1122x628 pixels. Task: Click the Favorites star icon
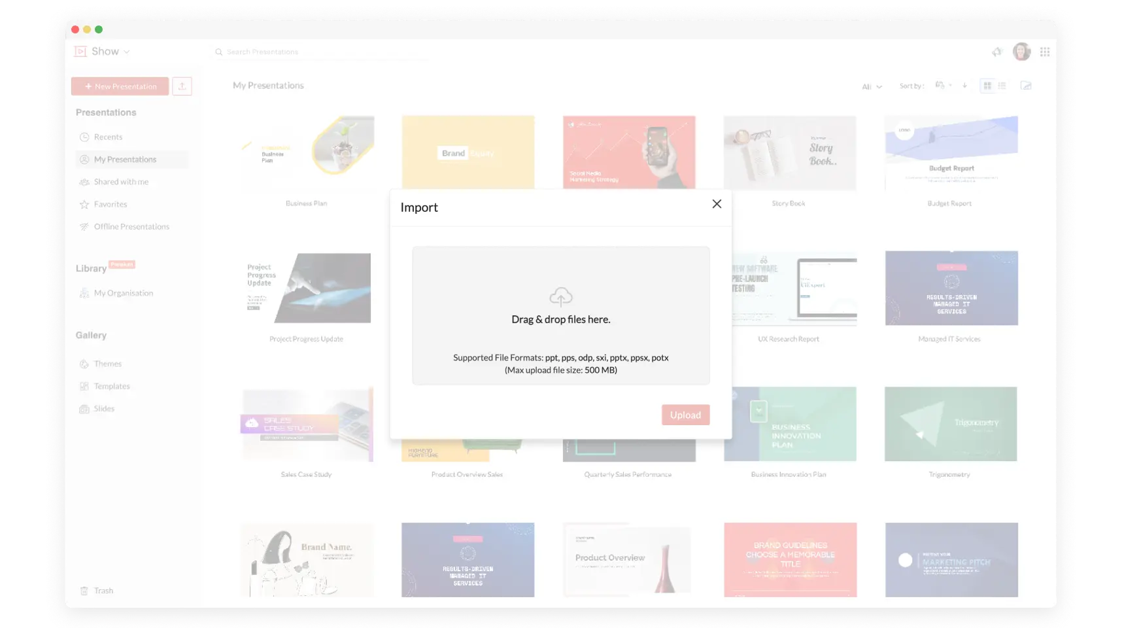tap(84, 204)
